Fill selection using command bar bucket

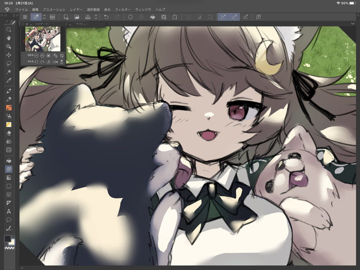[x=152, y=17]
